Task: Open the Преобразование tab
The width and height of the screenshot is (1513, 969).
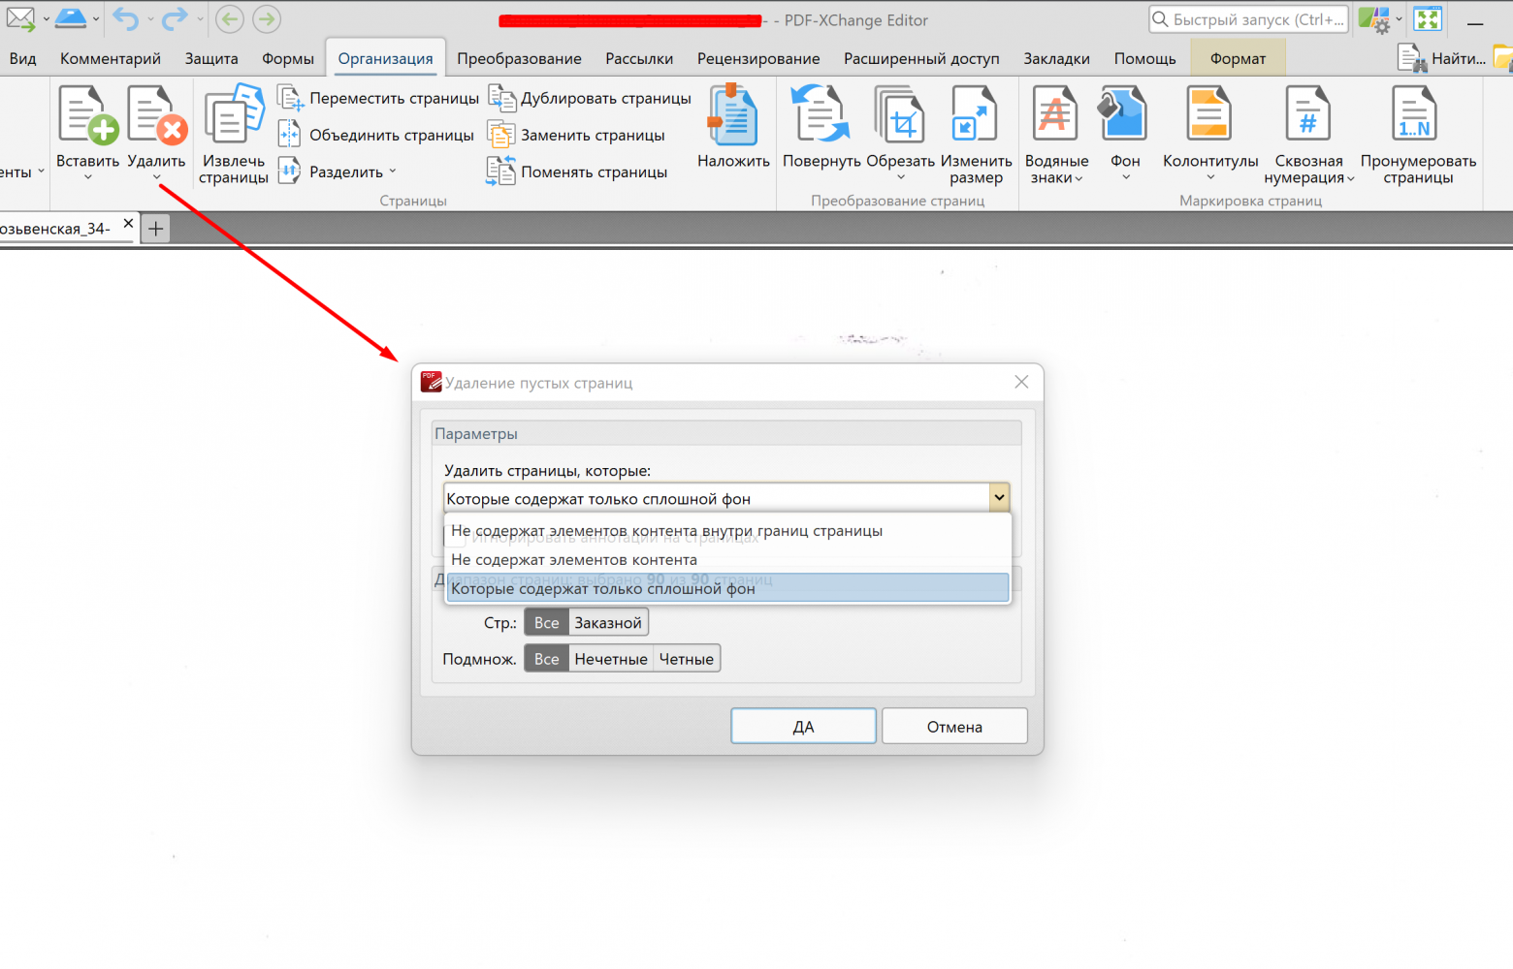Action: tap(519, 58)
